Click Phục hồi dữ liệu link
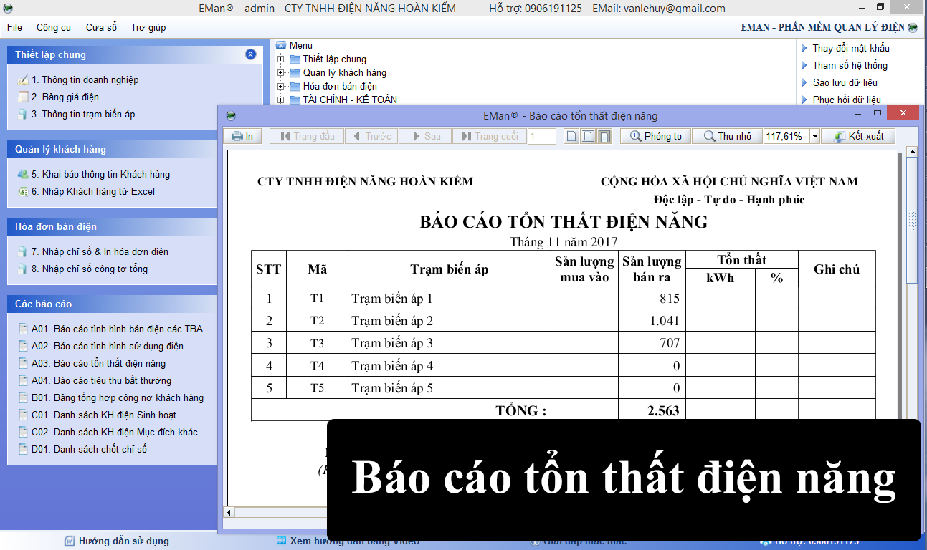 [x=847, y=100]
